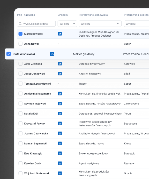Click the Preferowane stanowiska column header
The height and width of the screenshot is (179, 149).
(93, 15)
